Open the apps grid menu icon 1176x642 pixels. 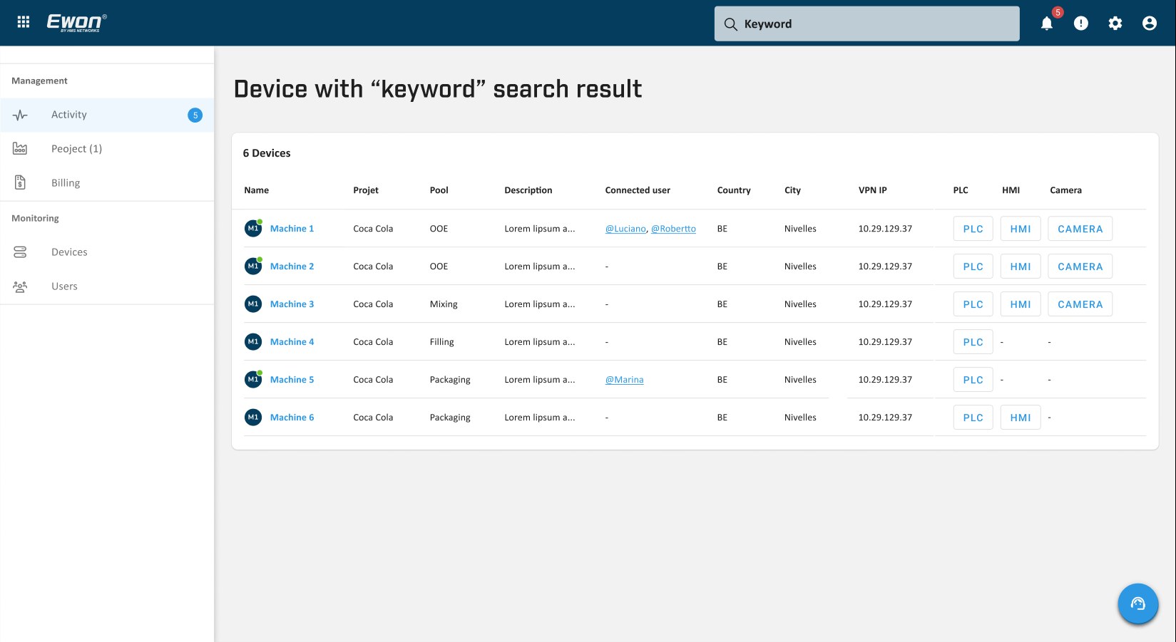(24, 22)
